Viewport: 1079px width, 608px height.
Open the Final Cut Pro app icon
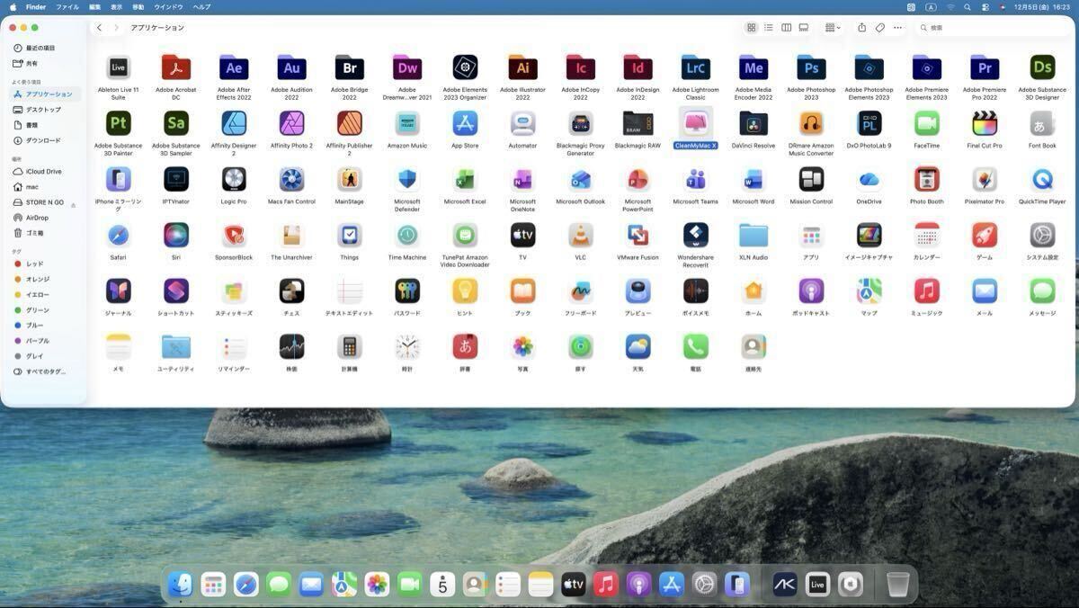click(985, 124)
